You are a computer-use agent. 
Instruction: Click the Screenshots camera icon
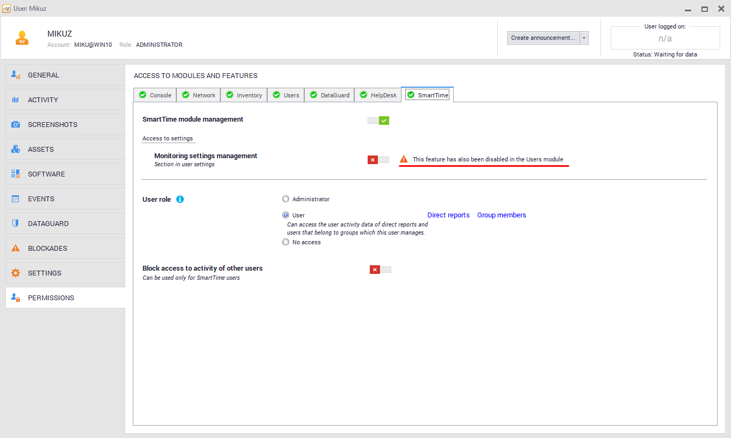[16, 125]
